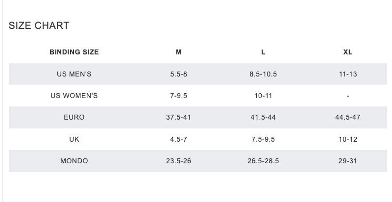
Task: Select the US WOMEN'S row label
Action: [x=74, y=96]
